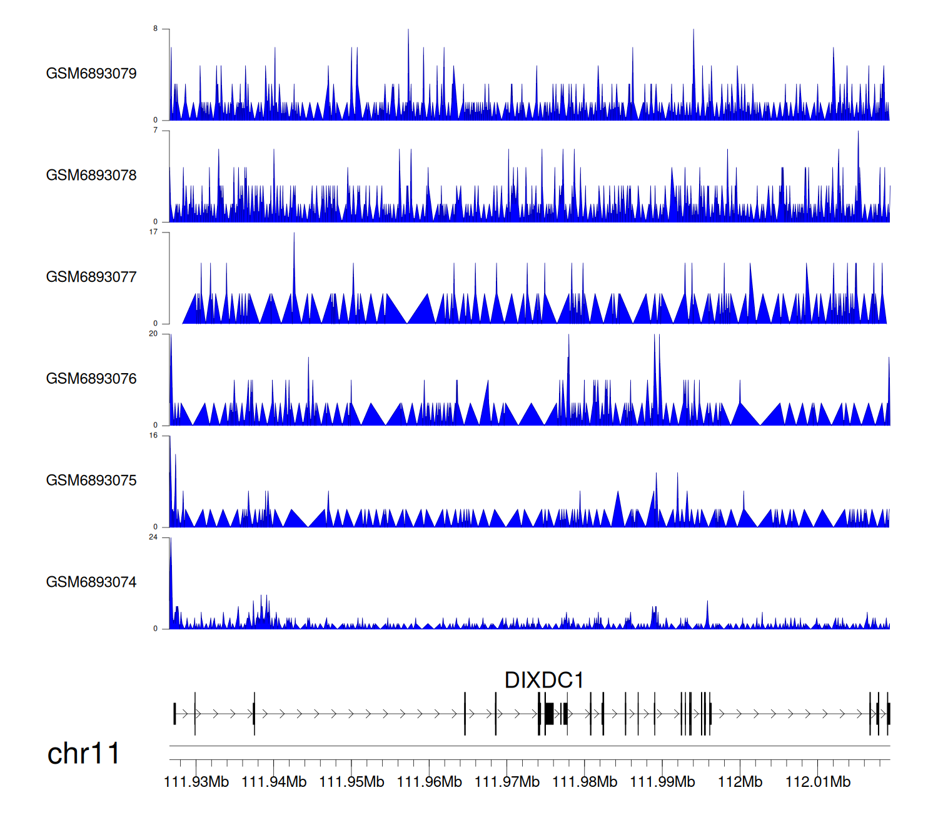Select the 112Mb axis label

coord(740,782)
